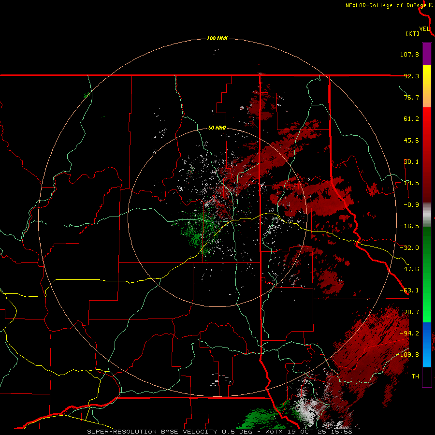The height and width of the screenshot is (435, 435).
Task: Select the -16.5 scale value
Action: pos(409,226)
